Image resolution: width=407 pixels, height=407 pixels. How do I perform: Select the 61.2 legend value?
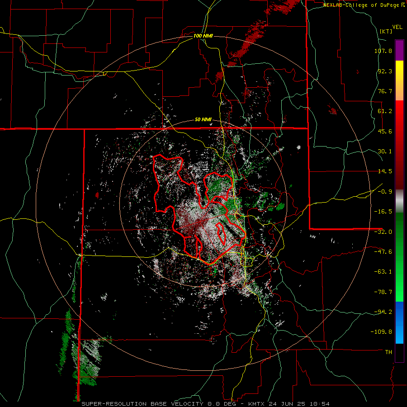(385, 111)
